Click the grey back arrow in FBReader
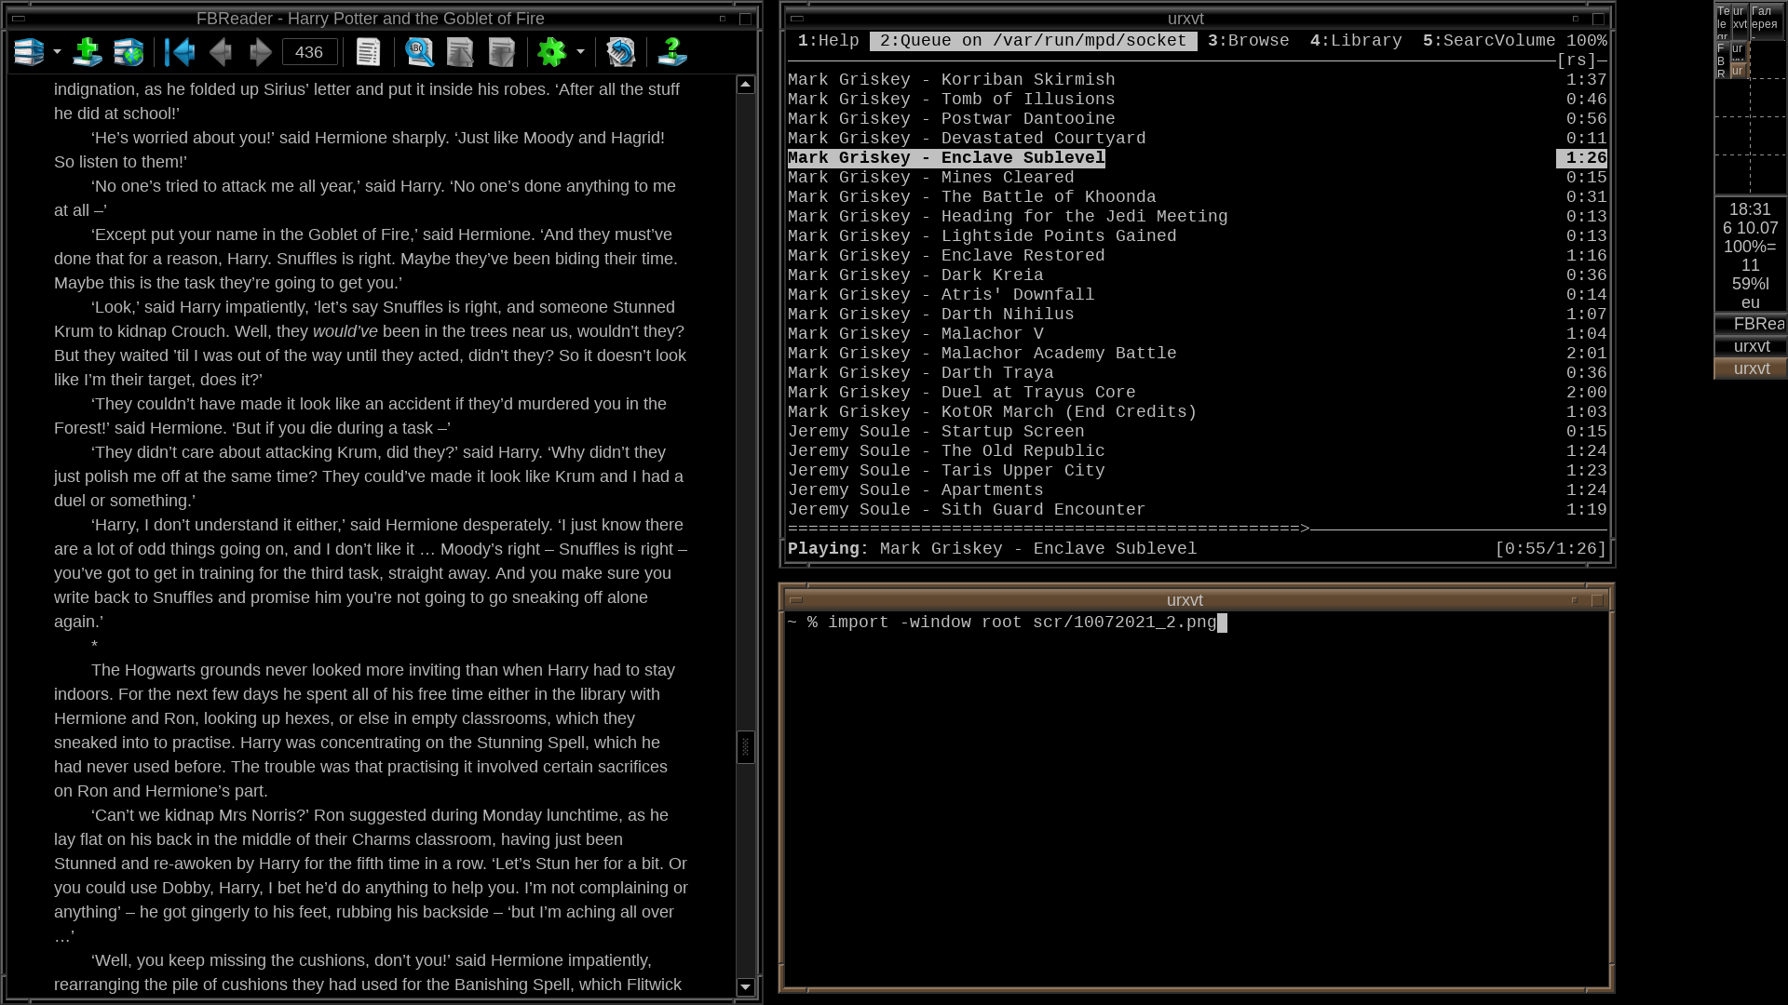This screenshot has width=1788, height=1005. (x=221, y=52)
